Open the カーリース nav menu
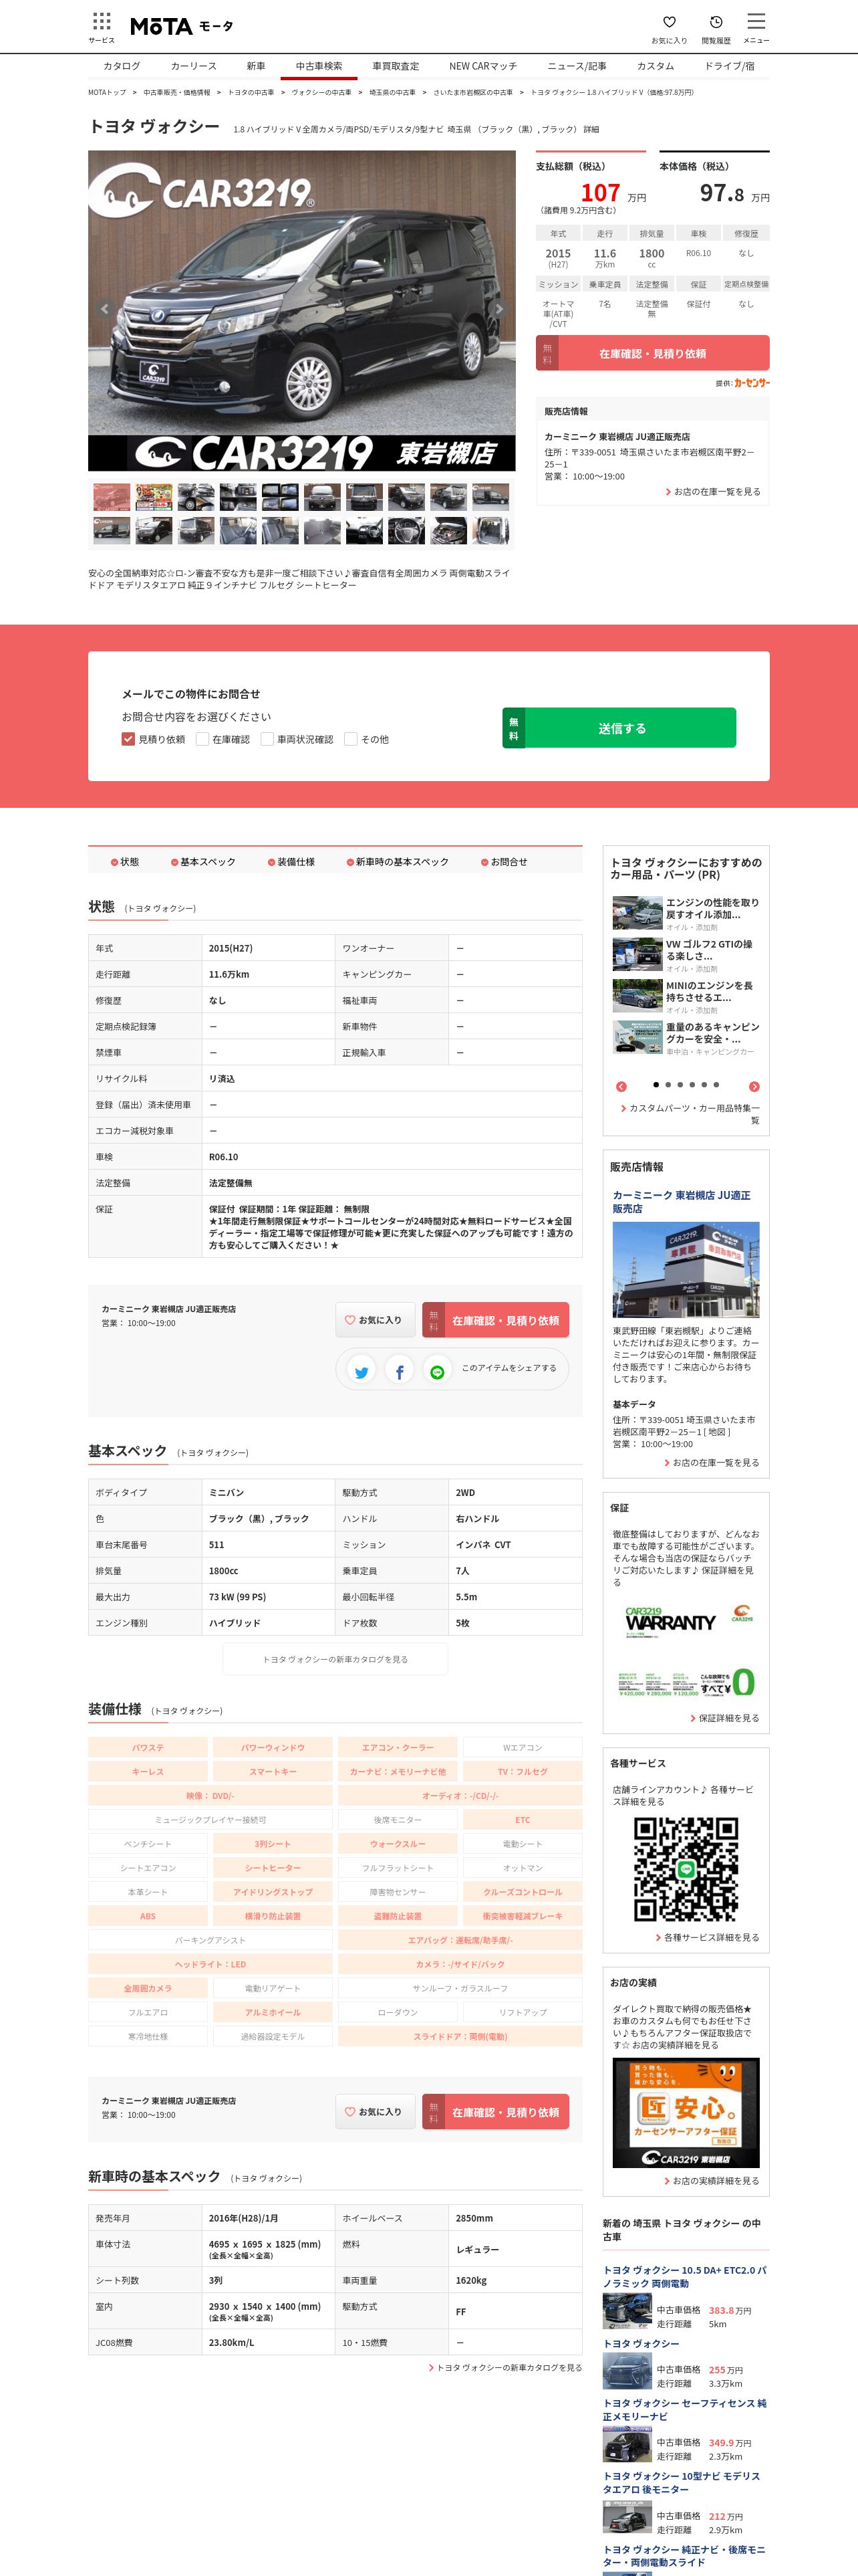 [x=194, y=66]
